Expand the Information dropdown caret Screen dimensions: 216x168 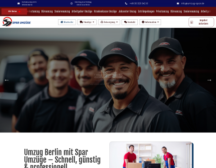158,22
